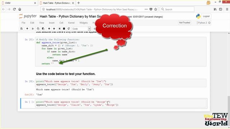Click the Not Trusted button

184,23
